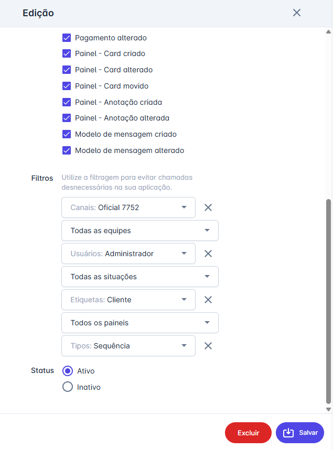Select the Inativo status option
The height and width of the screenshot is (450, 333).
[x=68, y=387]
